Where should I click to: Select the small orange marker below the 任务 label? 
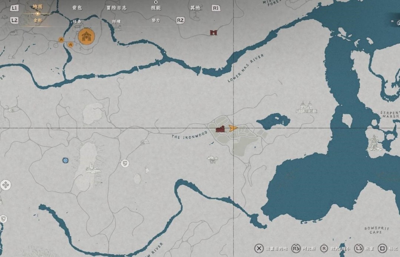(70, 44)
